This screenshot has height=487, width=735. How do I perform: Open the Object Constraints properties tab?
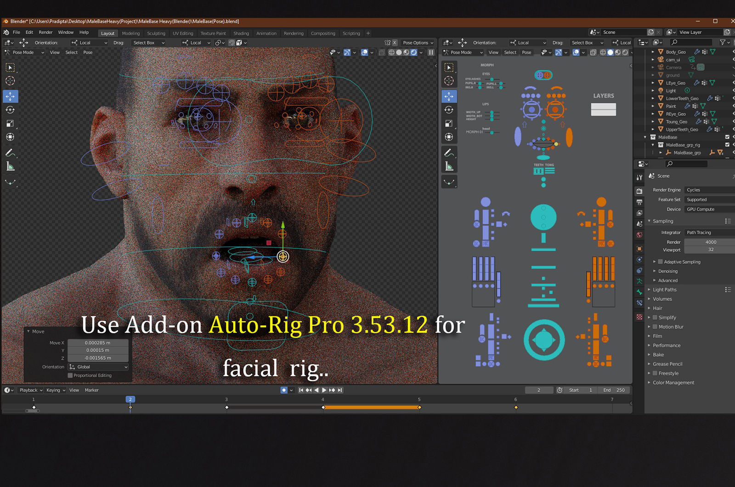click(x=639, y=271)
